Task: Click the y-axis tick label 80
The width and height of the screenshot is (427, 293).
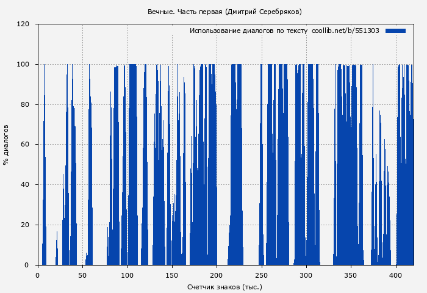Action: tap(25, 104)
